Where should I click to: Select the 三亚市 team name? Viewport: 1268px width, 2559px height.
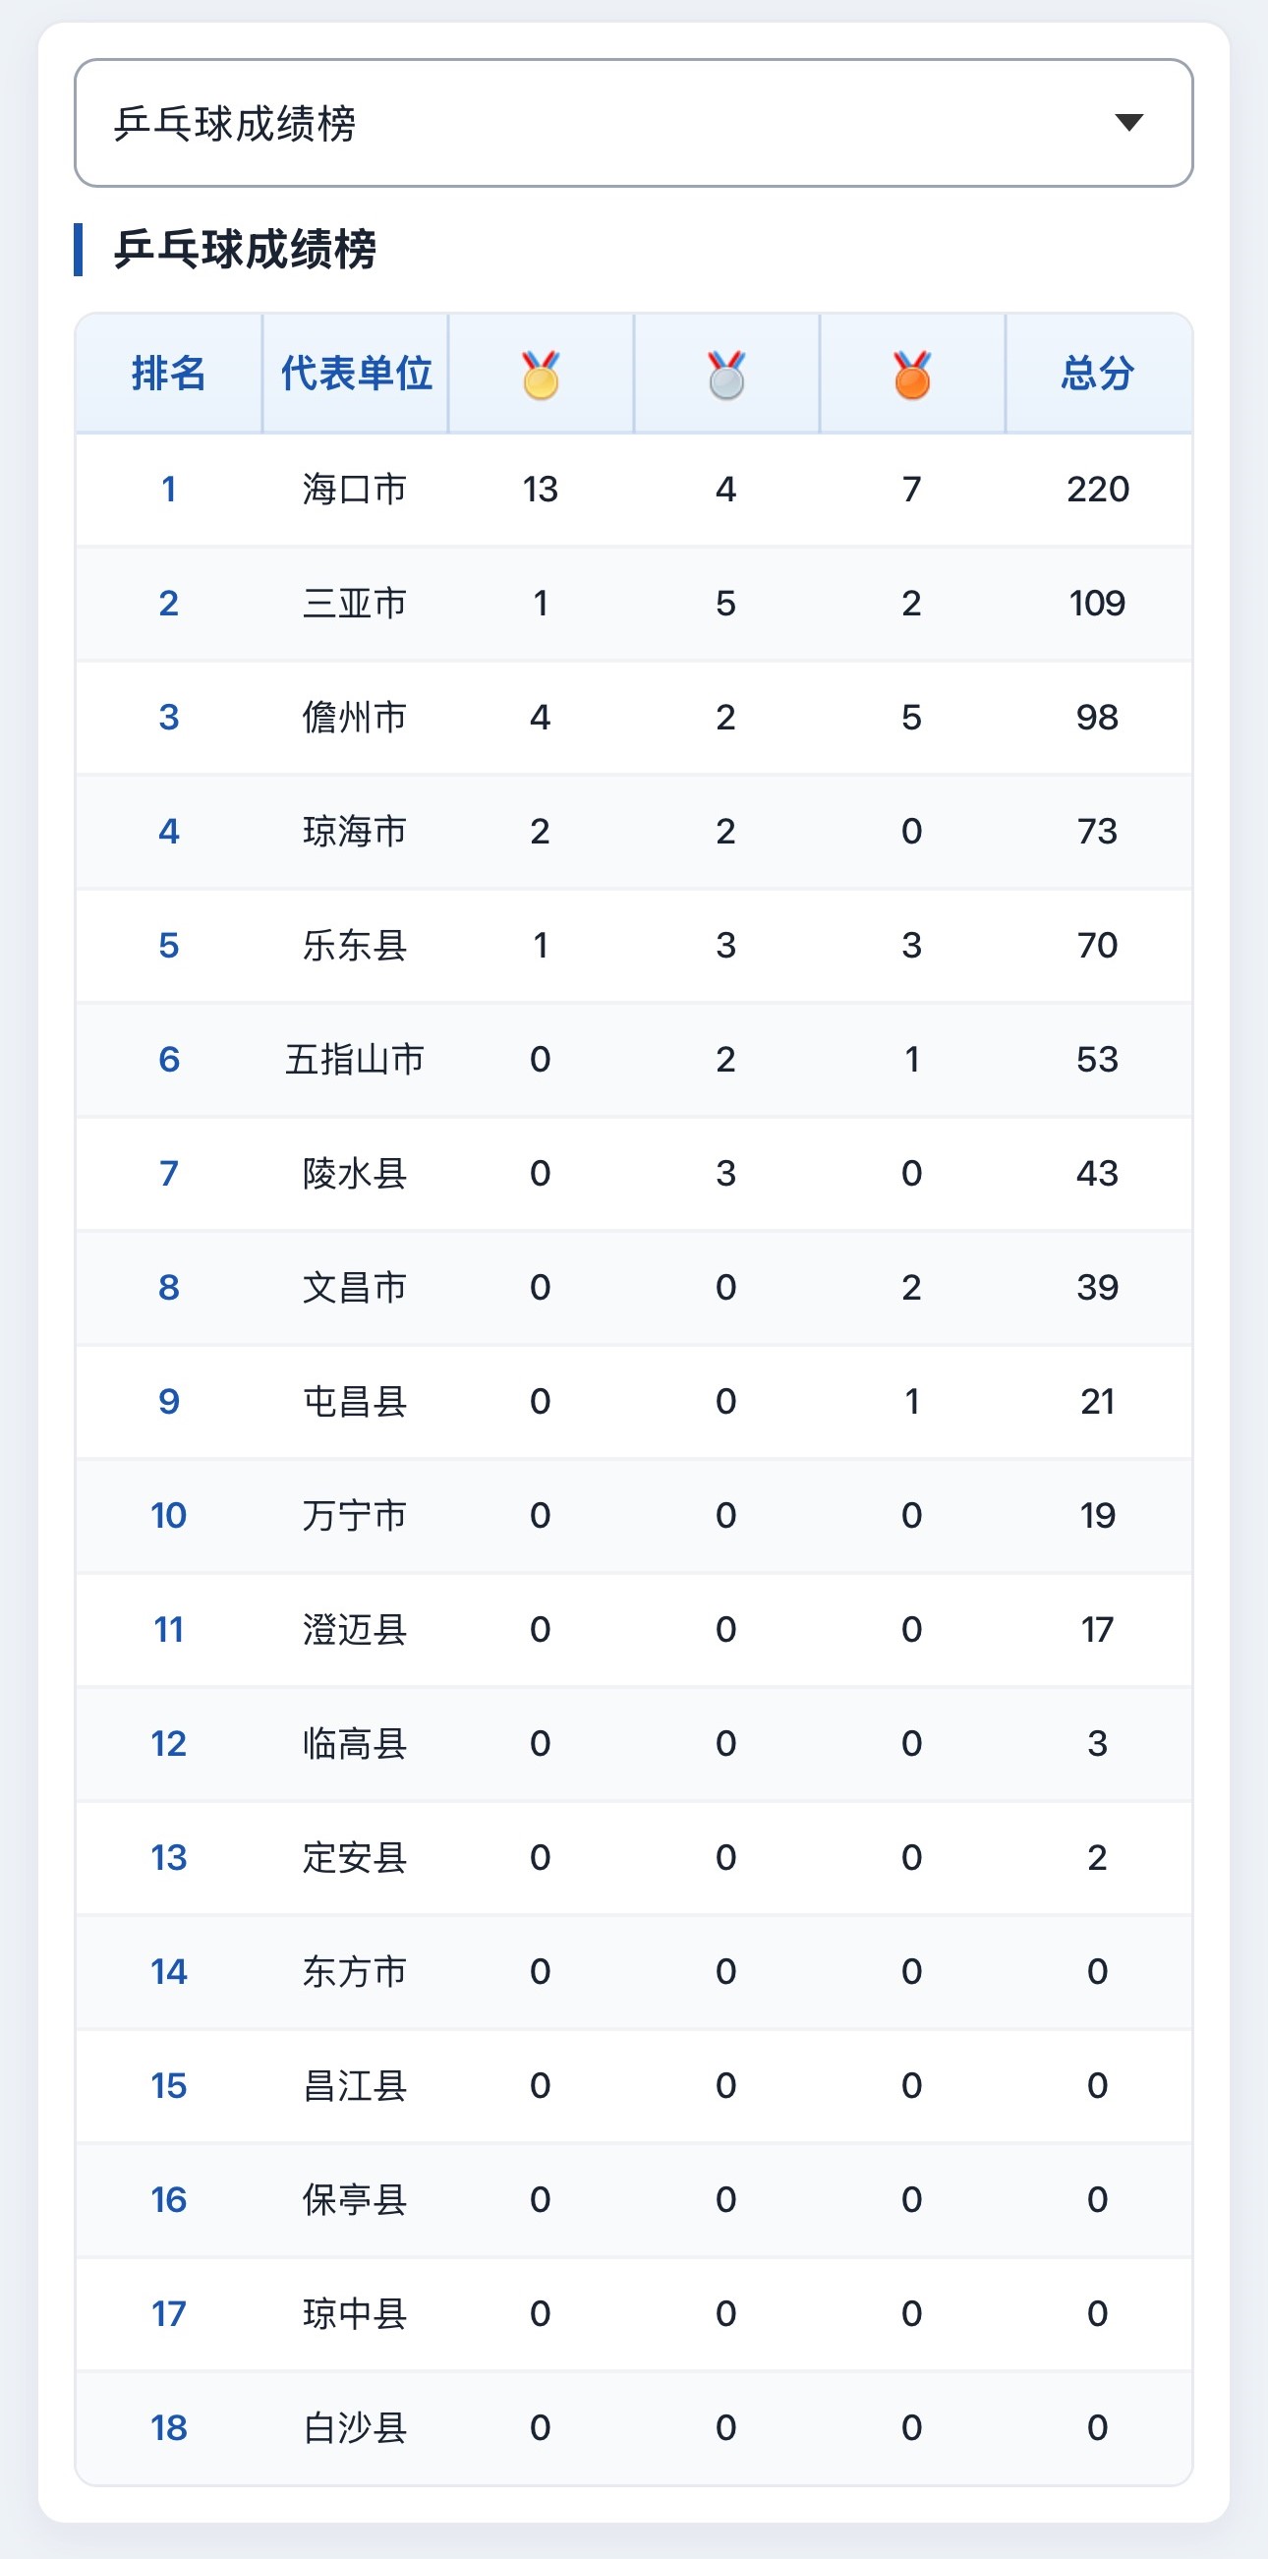pyautogui.click(x=355, y=603)
